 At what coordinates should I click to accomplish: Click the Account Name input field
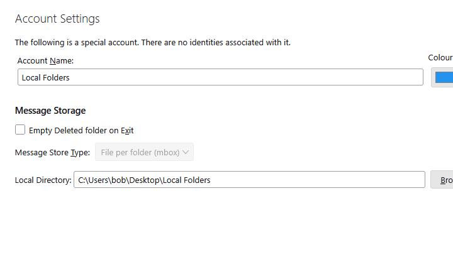point(220,77)
